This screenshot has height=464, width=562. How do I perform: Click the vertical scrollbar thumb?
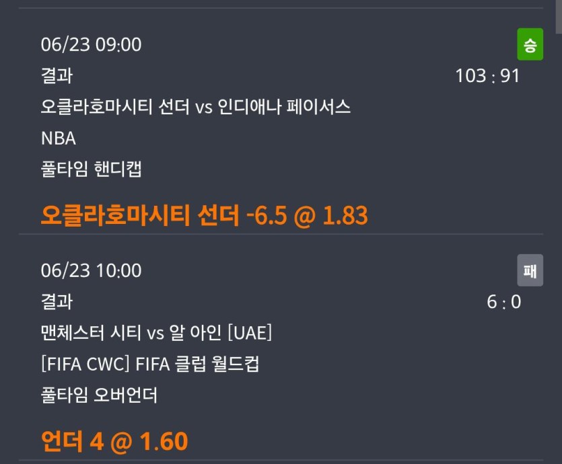pos(559,16)
